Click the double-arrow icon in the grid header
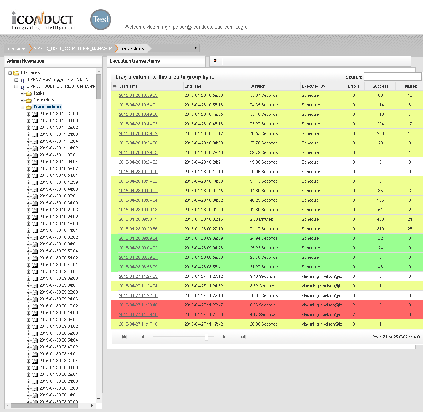The width and height of the screenshot is (423, 417). tap(115, 86)
